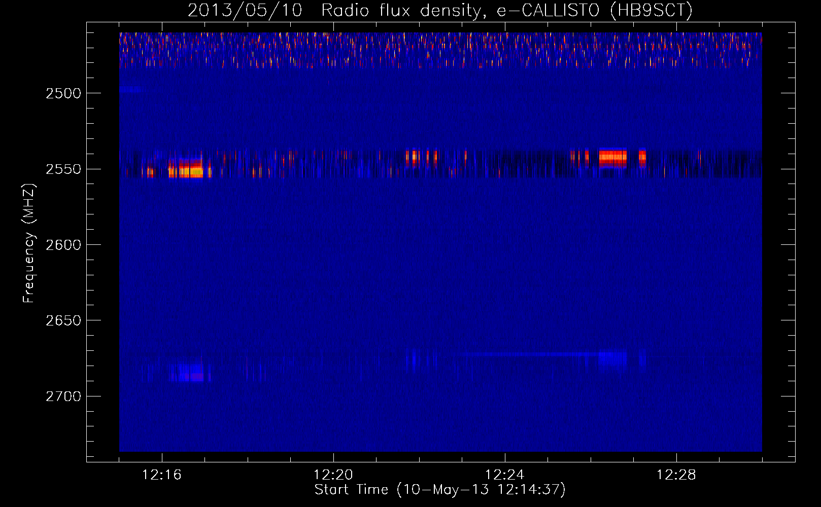Click the '12:20' time axis label
821x507 pixels.
pos(333,475)
